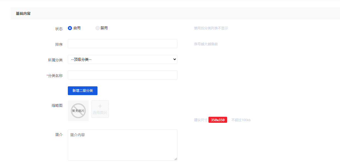Focus the 排序 input field
340x165 pixels.
tap(122, 44)
